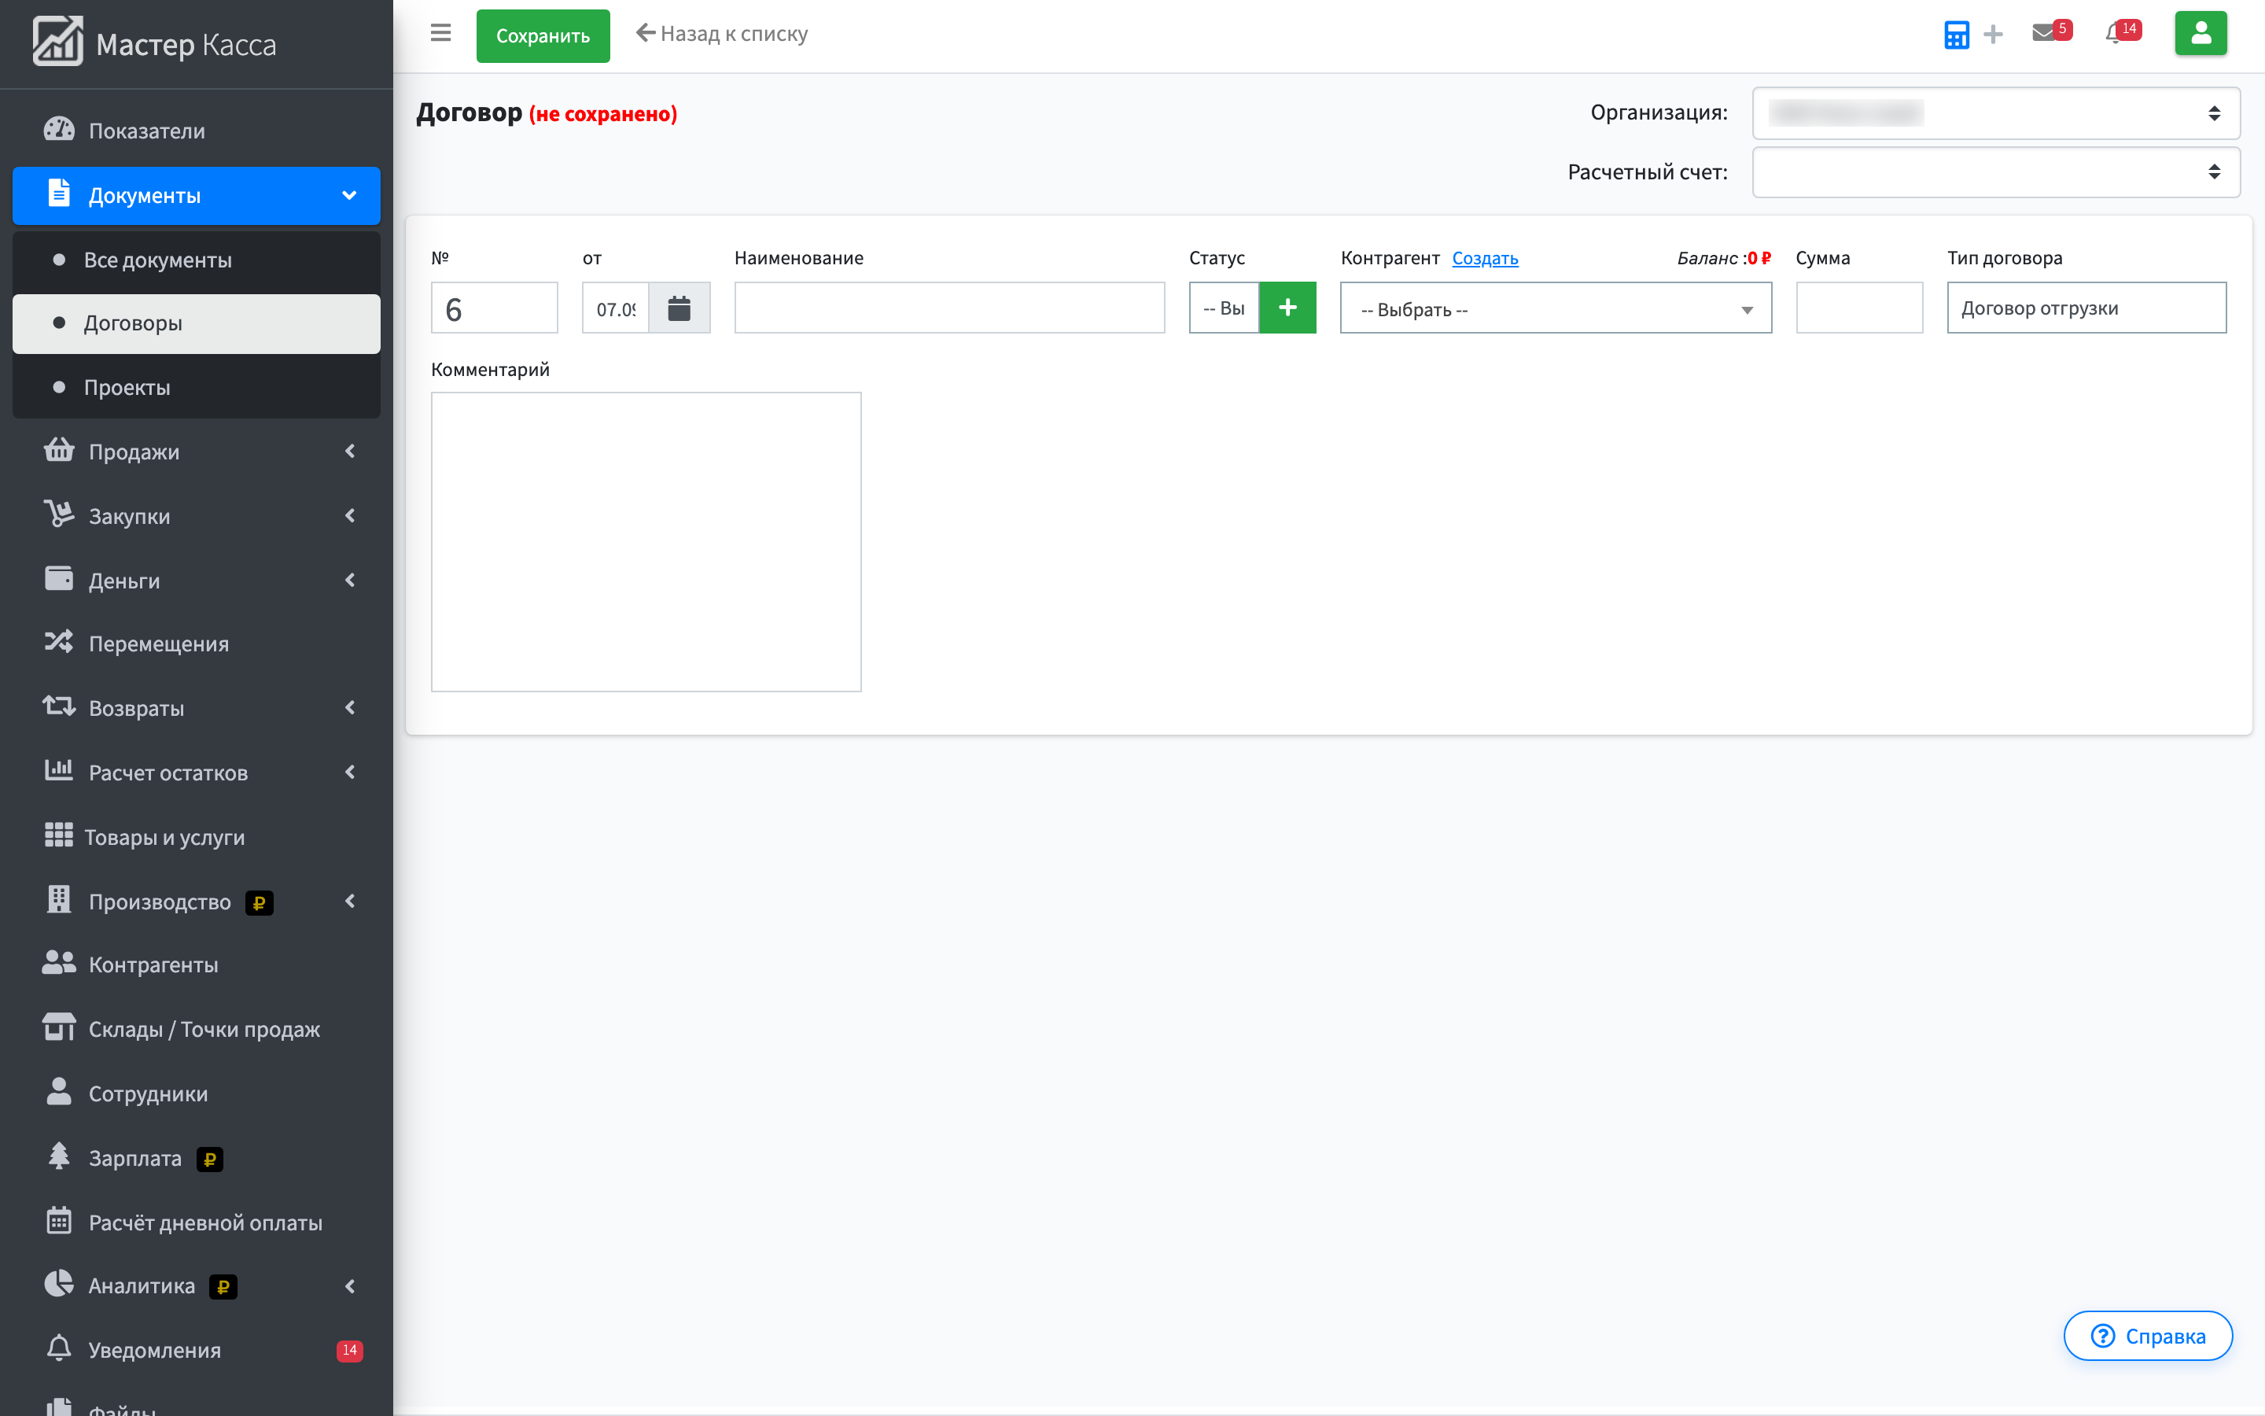
Task: Click into the Комментарий text area
Action: pos(646,541)
